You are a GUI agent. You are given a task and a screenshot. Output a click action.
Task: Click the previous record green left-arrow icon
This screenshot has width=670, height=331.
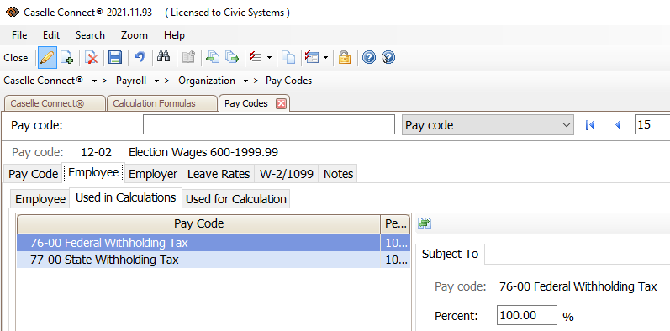pos(213,57)
